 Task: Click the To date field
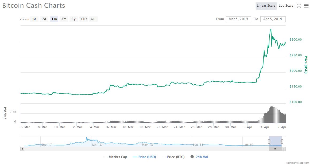point(273,19)
